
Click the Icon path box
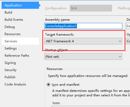91,106
